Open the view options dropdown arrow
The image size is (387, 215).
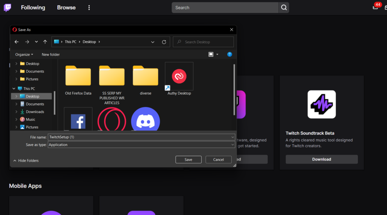[217, 54]
